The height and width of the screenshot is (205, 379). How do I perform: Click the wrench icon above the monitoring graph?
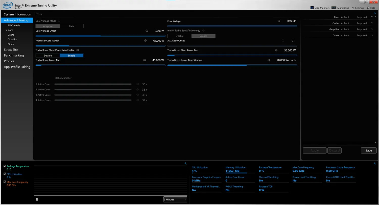[x=186, y=163]
